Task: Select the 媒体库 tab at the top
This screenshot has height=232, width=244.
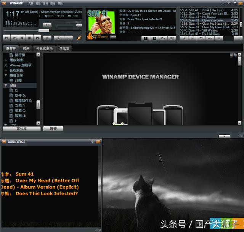Action: 11,48
